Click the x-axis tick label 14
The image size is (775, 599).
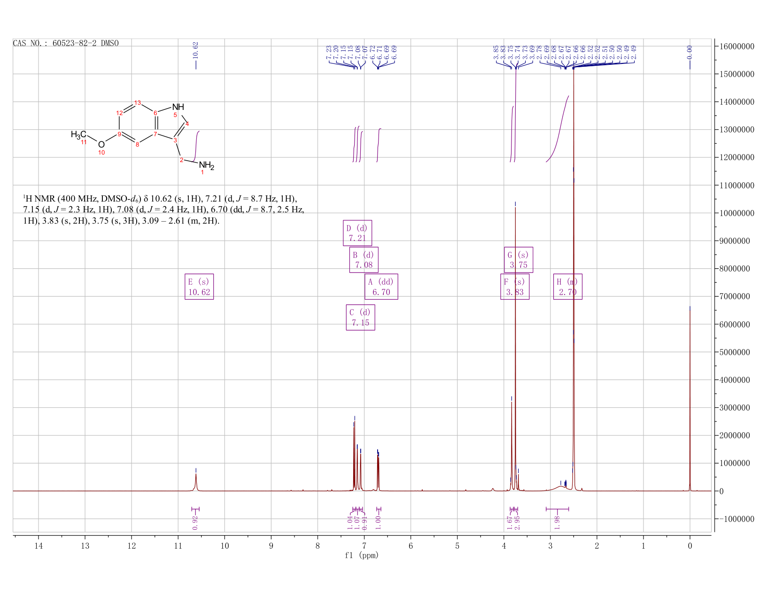[x=39, y=545]
